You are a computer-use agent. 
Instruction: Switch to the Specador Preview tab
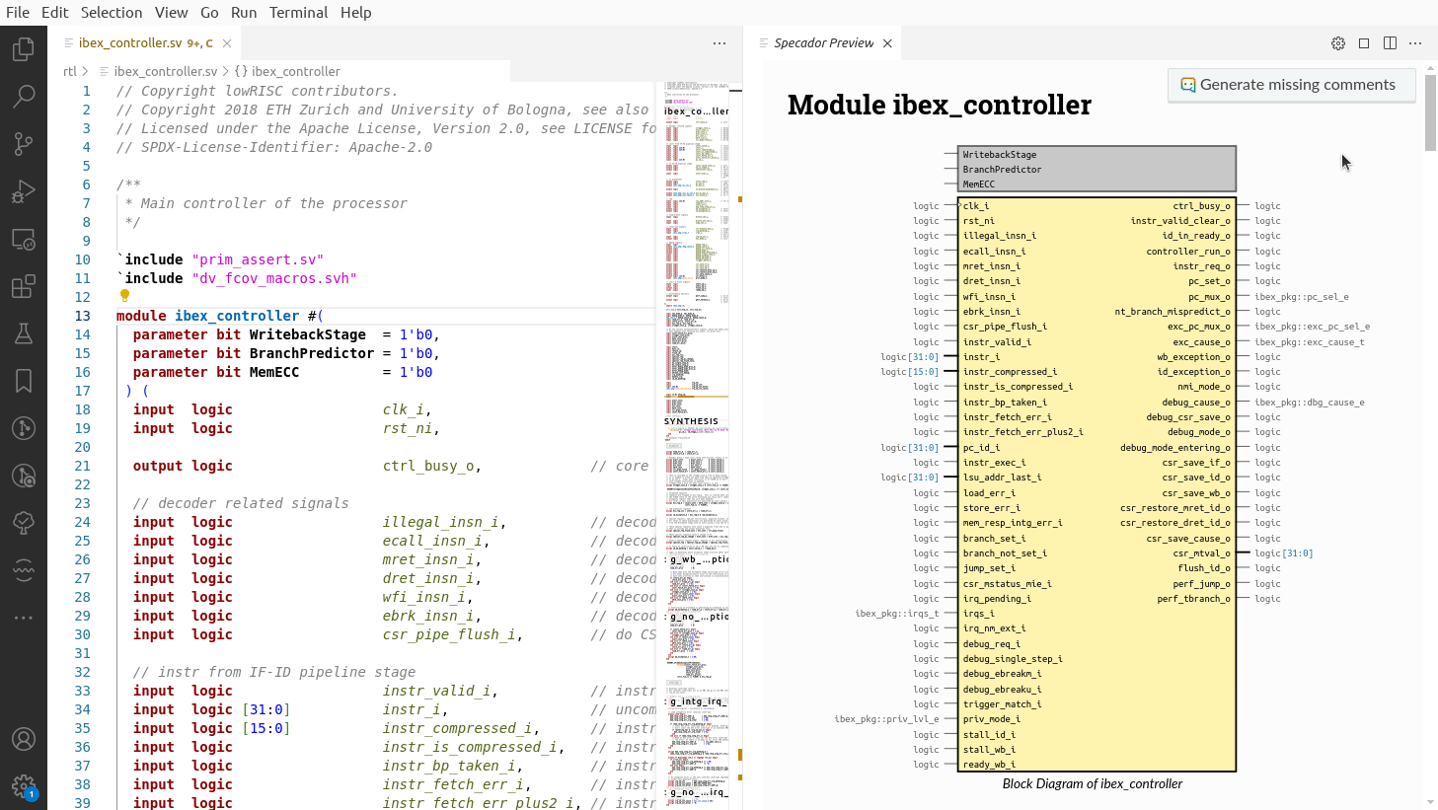[823, 43]
